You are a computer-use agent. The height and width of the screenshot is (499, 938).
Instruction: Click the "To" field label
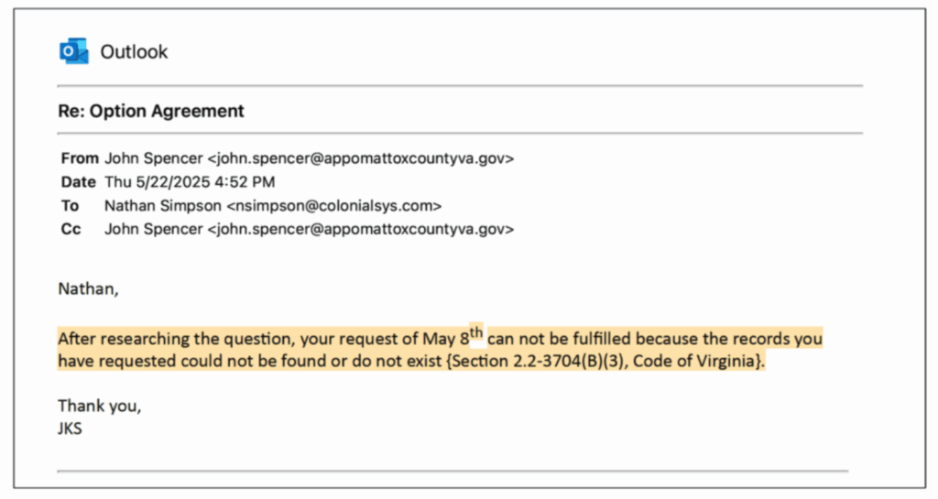(70, 206)
